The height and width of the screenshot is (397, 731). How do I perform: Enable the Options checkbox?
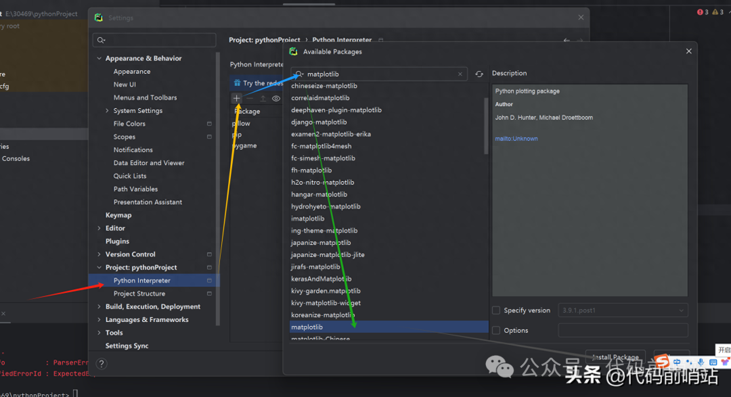[496, 330]
